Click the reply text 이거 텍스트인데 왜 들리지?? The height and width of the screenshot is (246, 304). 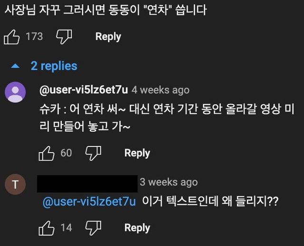tap(210, 201)
